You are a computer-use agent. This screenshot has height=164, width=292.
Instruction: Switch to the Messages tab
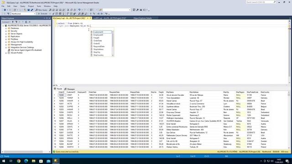[69, 89]
